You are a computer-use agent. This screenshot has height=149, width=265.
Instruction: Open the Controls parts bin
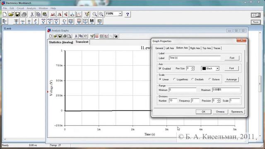click(85, 21)
